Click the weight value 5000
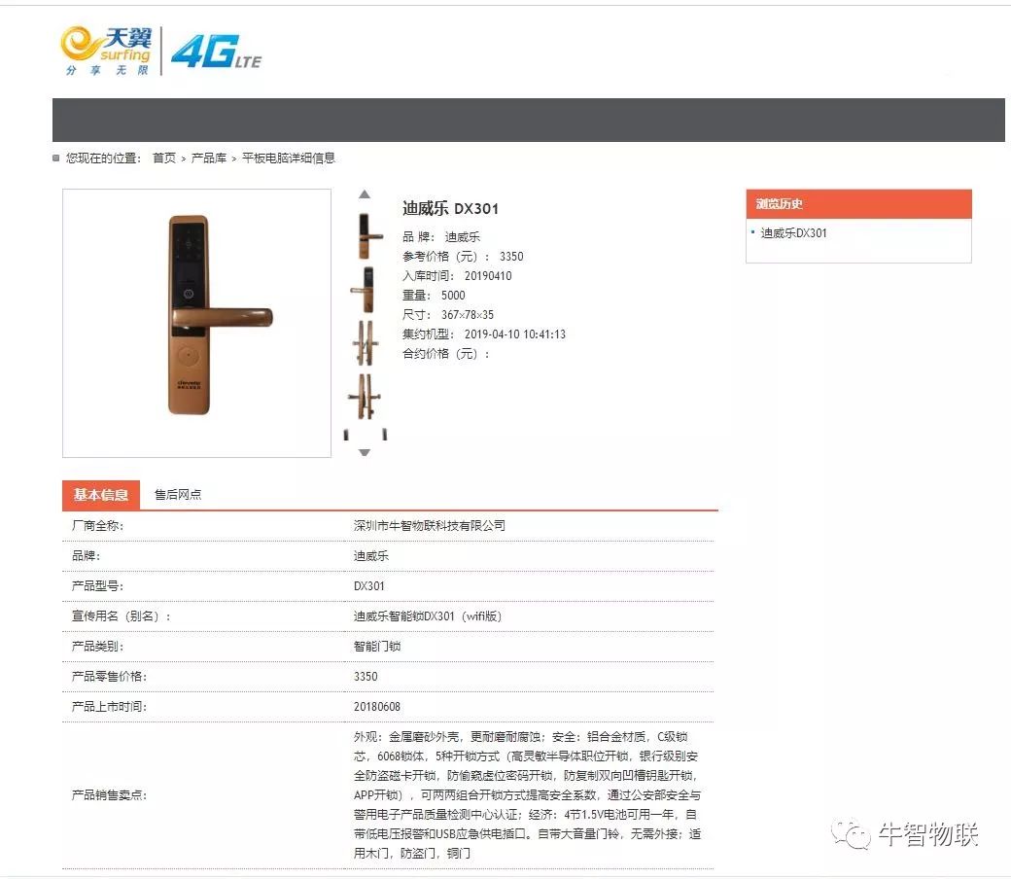The image size is (1011, 879). coord(453,296)
